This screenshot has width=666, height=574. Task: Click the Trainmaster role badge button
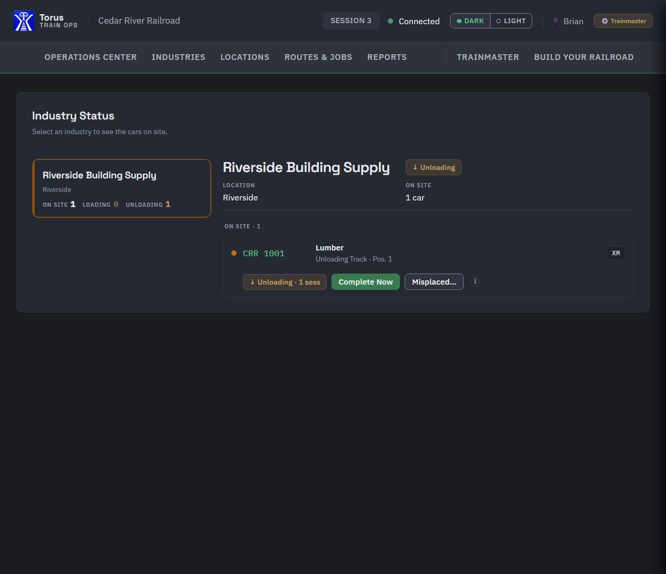(x=623, y=21)
